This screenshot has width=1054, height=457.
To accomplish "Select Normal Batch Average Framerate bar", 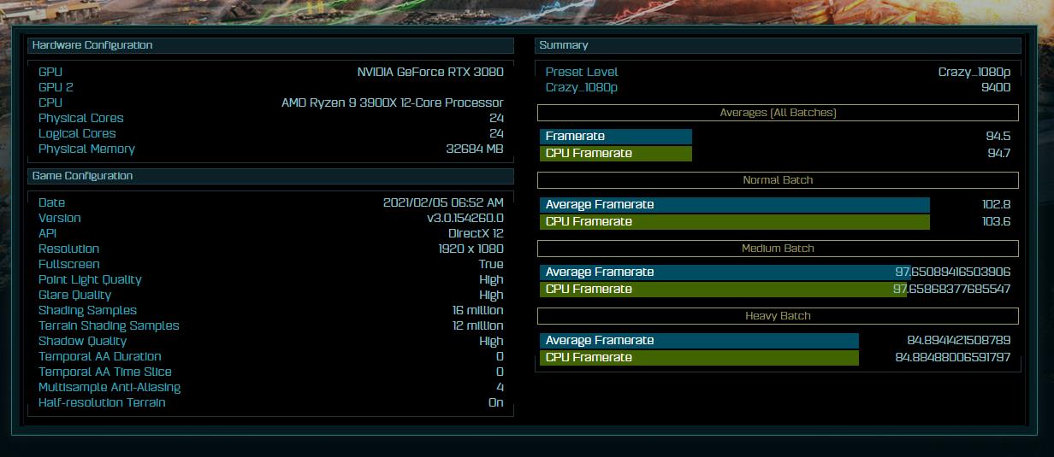I will (x=734, y=205).
